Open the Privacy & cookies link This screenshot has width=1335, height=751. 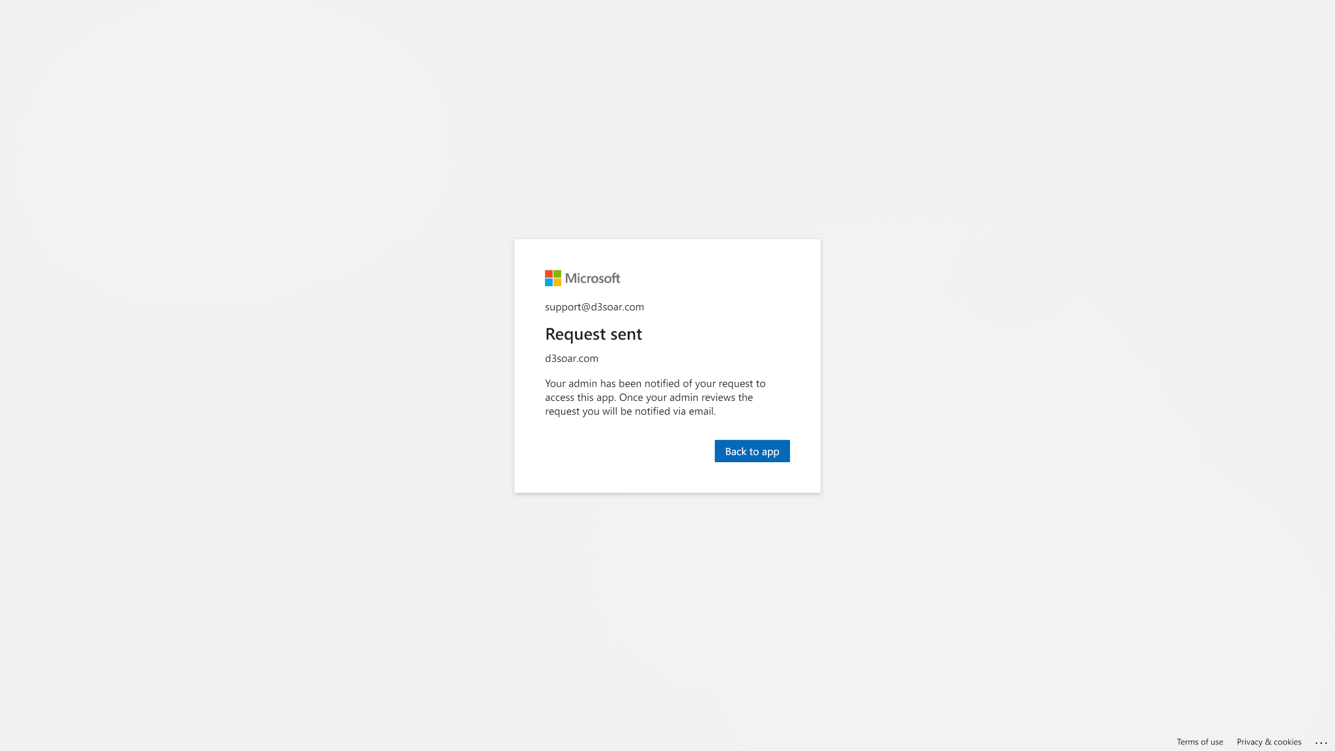[x=1269, y=742]
